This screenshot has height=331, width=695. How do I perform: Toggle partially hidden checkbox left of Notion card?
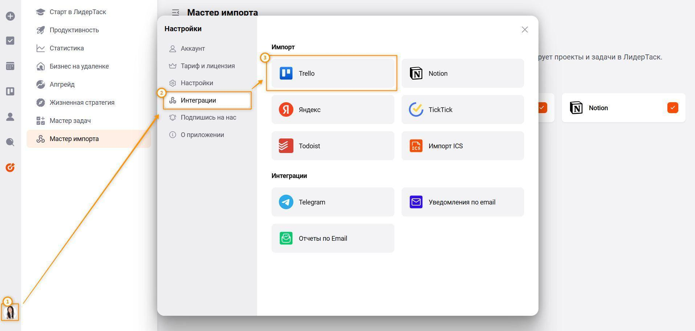click(542, 108)
